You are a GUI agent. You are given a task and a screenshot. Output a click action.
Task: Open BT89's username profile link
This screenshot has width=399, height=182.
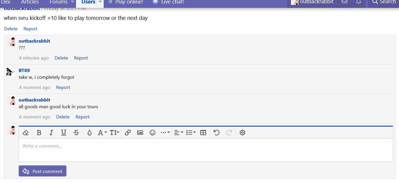click(24, 71)
